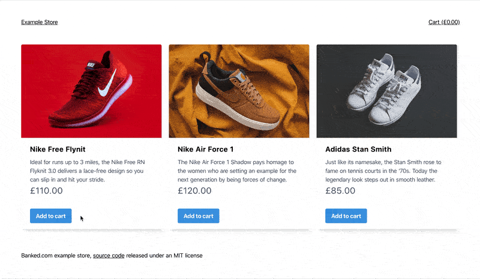
Task: Click the £85.00 price label
Action: (340, 190)
